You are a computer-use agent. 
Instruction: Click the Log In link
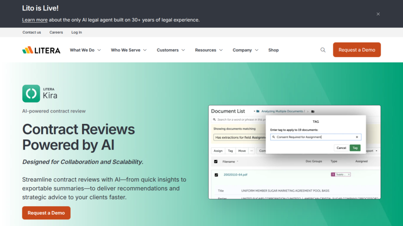77,32
